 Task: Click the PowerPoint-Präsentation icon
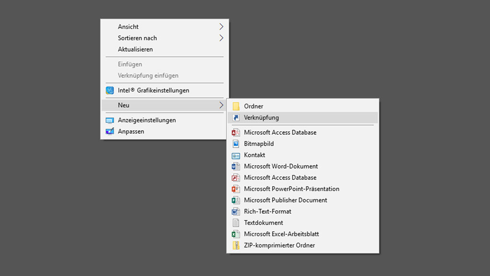click(x=236, y=189)
